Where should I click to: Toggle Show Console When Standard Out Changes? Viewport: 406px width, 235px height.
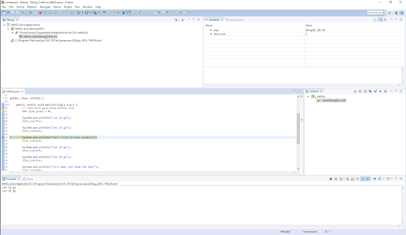pyautogui.click(x=363, y=179)
